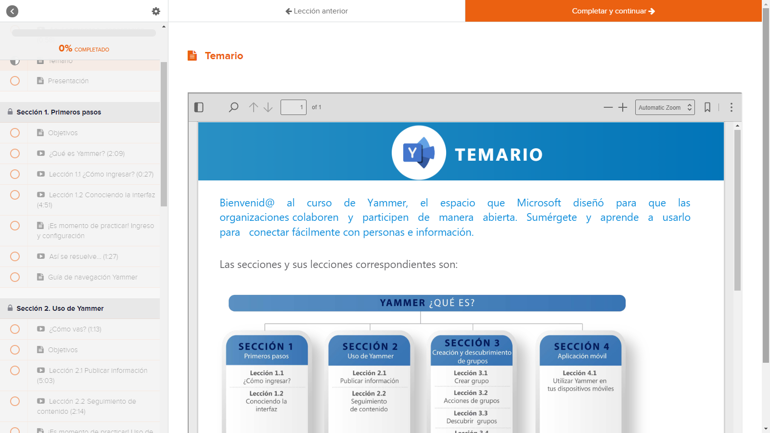The height and width of the screenshot is (433, 770).
Task: Toggle completion circle for ¡Es momento de practicar! Ingreso
Action: 15,226
